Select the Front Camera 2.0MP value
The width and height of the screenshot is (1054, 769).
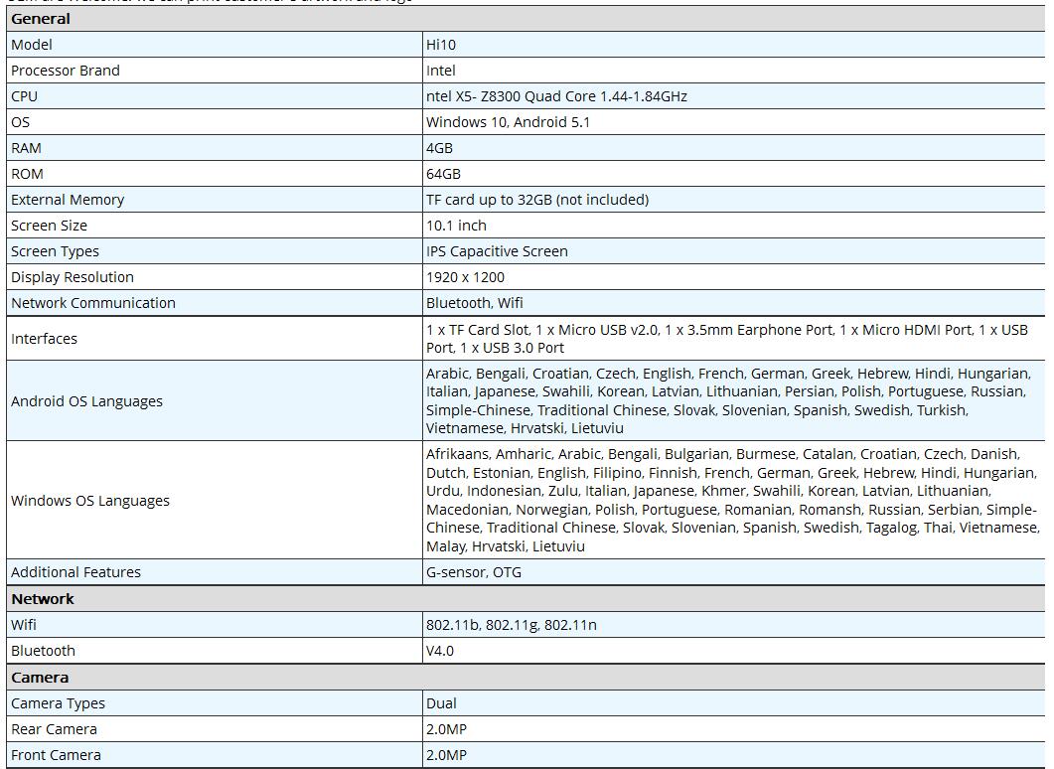click(x=446, y=755)
